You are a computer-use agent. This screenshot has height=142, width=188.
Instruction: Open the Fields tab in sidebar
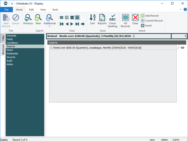[25, 39]
